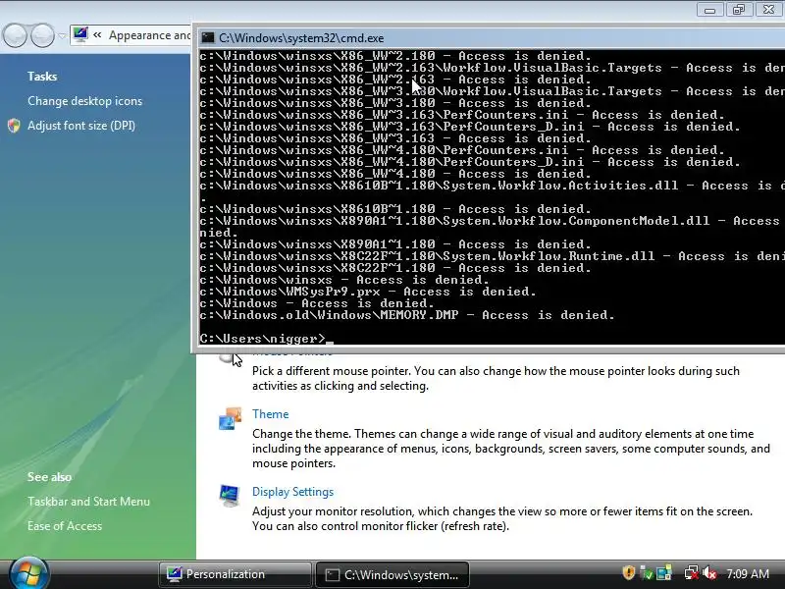785x589 pixels.
Task: Click the 'Change the theme' description text
Action: tap(511, 449)
